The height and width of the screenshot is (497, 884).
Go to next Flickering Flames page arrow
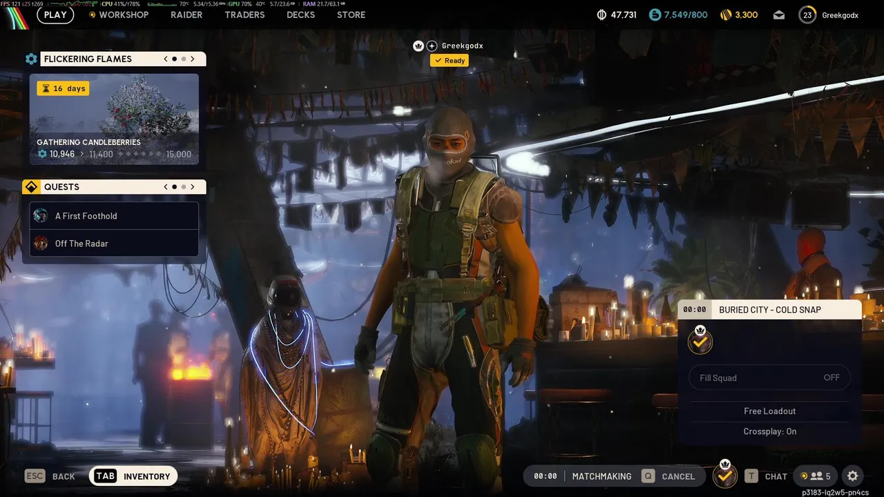click(x=193, y=59)
